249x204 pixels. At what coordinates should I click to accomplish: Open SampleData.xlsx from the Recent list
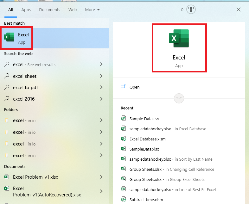pyautogui.click(x=144, y=149)
